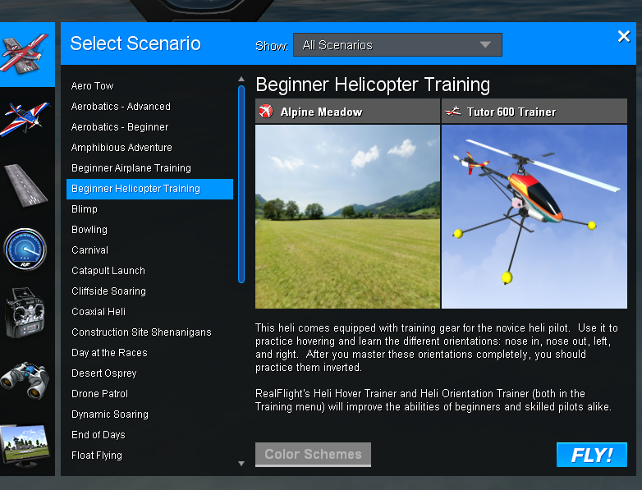
Task: Open the All Scenarios filter dropdown
Action: [x=397, y=45]
